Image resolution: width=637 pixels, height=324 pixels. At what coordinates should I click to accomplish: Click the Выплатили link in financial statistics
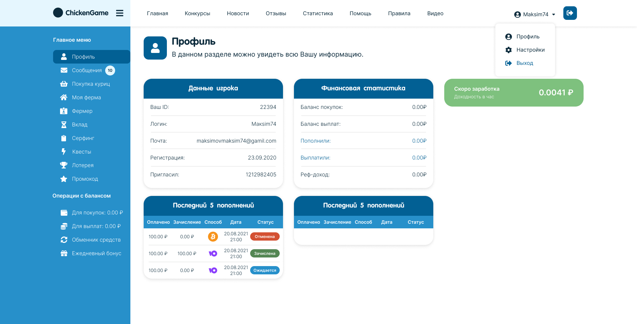tap(316, 158)
